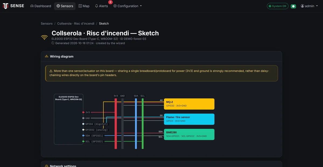Click the Alerts bell icon
323x167 pixels.
point(97,6)
